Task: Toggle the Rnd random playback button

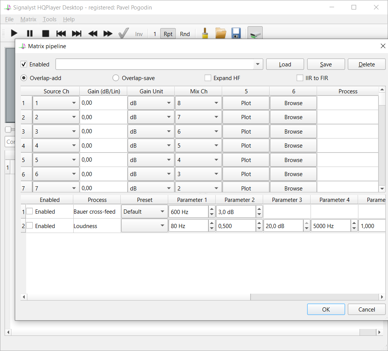Action: [185, 34]
